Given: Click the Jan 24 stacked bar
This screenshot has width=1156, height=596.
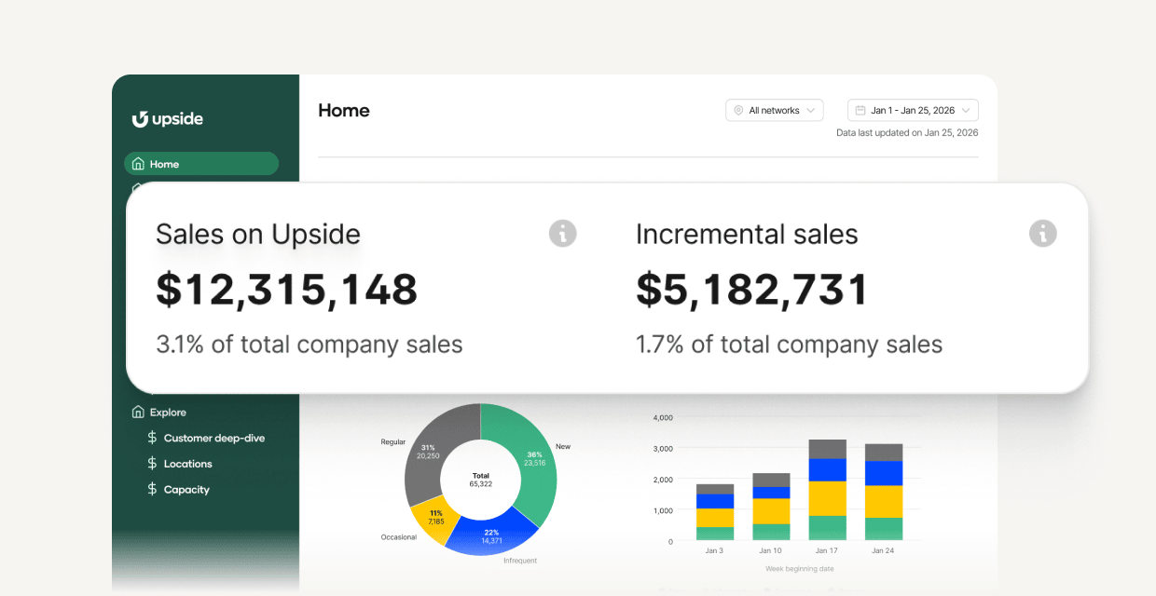Looking at the screenshot, I should [883, 494].
